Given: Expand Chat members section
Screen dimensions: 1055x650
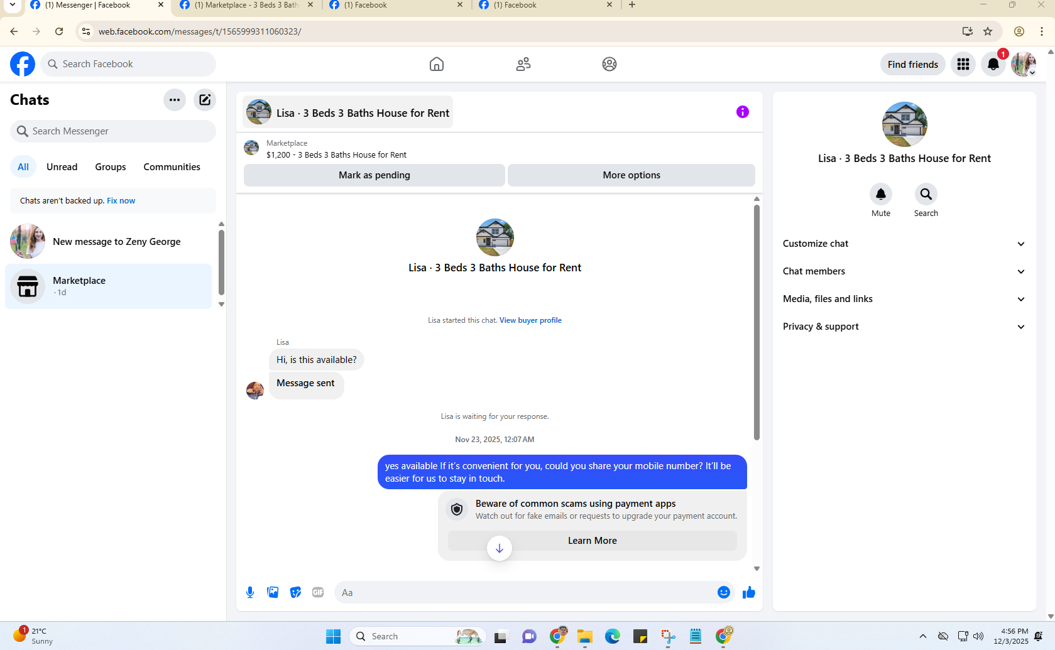Looking at the screenshot, I should [x=904, y=271].
